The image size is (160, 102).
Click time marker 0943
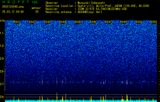(x=47, y=22)
